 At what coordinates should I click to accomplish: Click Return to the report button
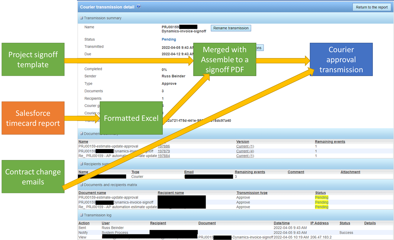[x=371, y=7]
